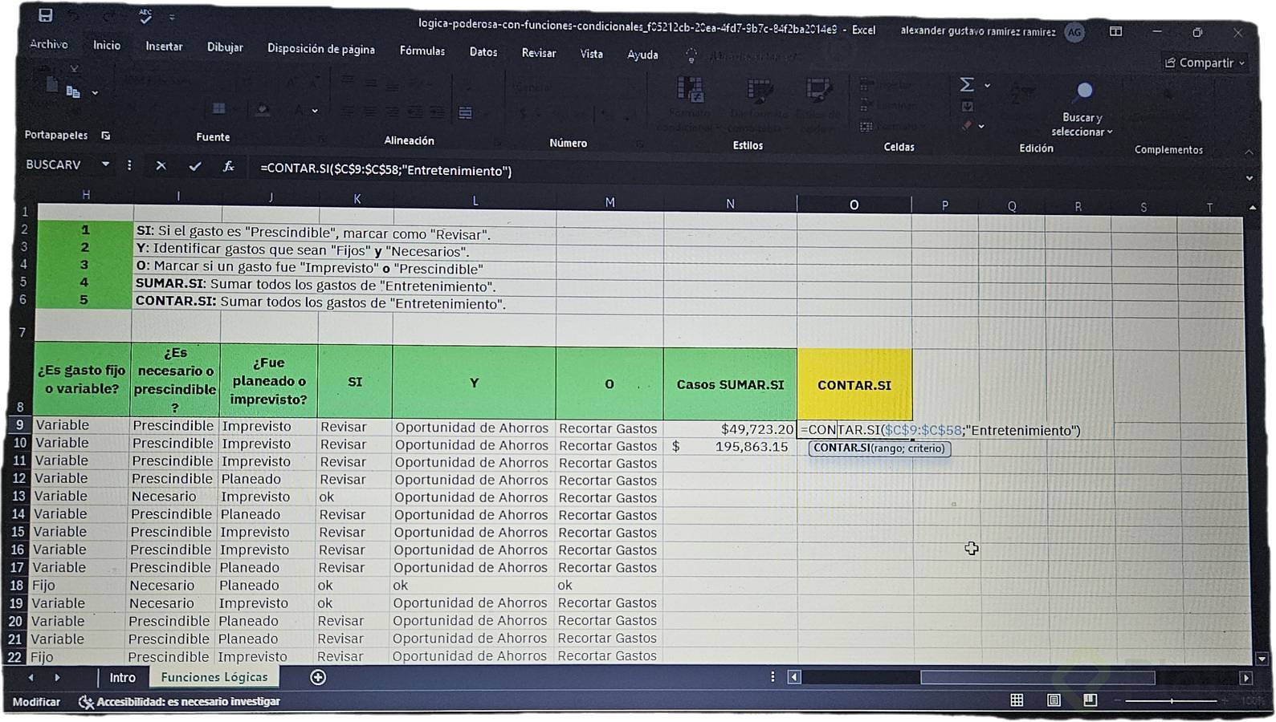Click the yellow CONTAR.SI header cell
This screenshot has height=722, width=1276.
click(854, 385)
